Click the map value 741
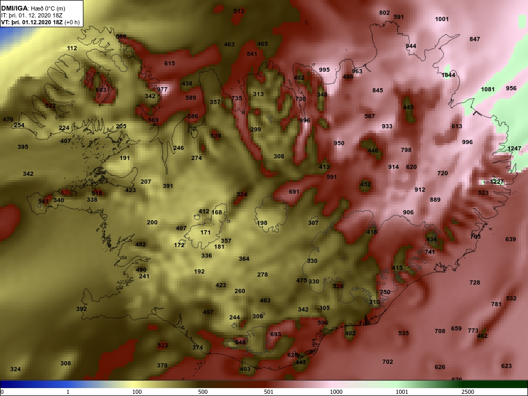The image size is (528, 396). pos(430,252)
